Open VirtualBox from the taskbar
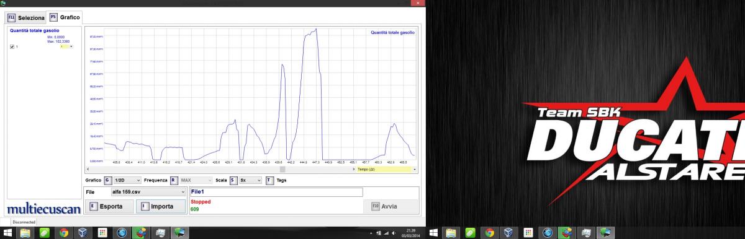 (83, 233)
